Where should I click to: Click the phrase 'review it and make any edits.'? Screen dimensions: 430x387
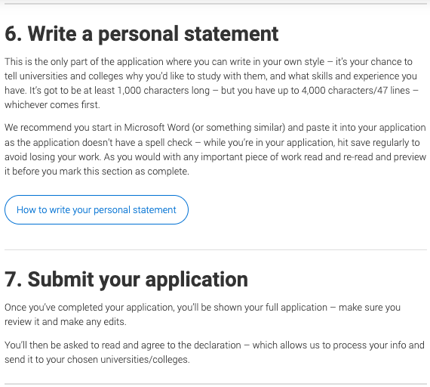66,321
